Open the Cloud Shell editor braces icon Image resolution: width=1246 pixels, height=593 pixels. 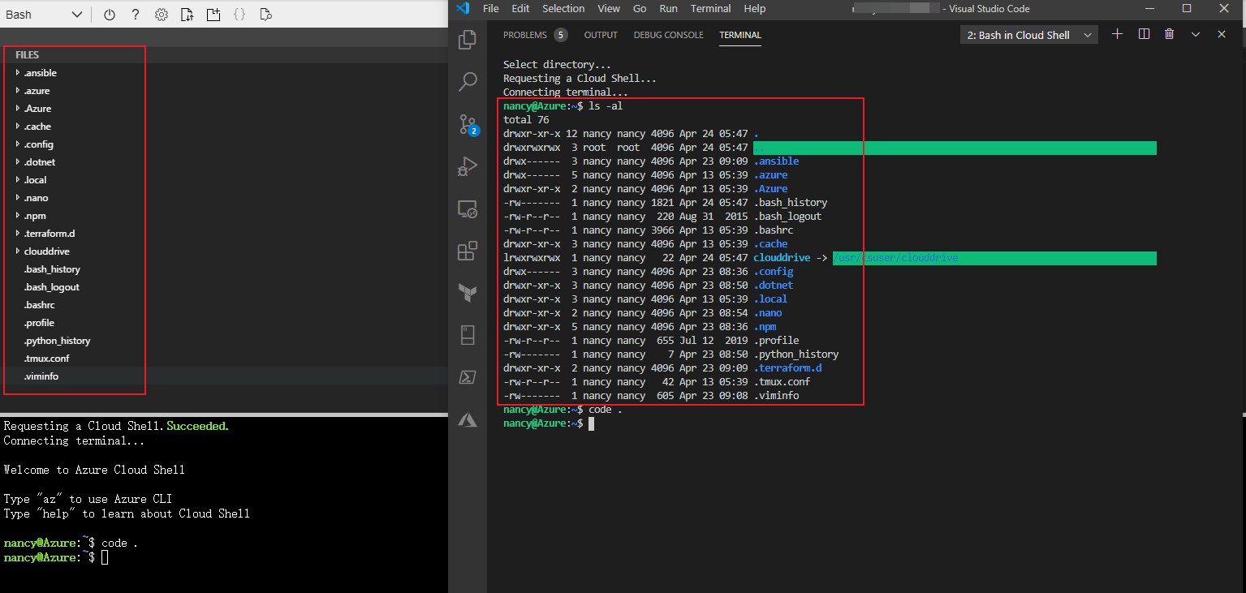[239, 15]
